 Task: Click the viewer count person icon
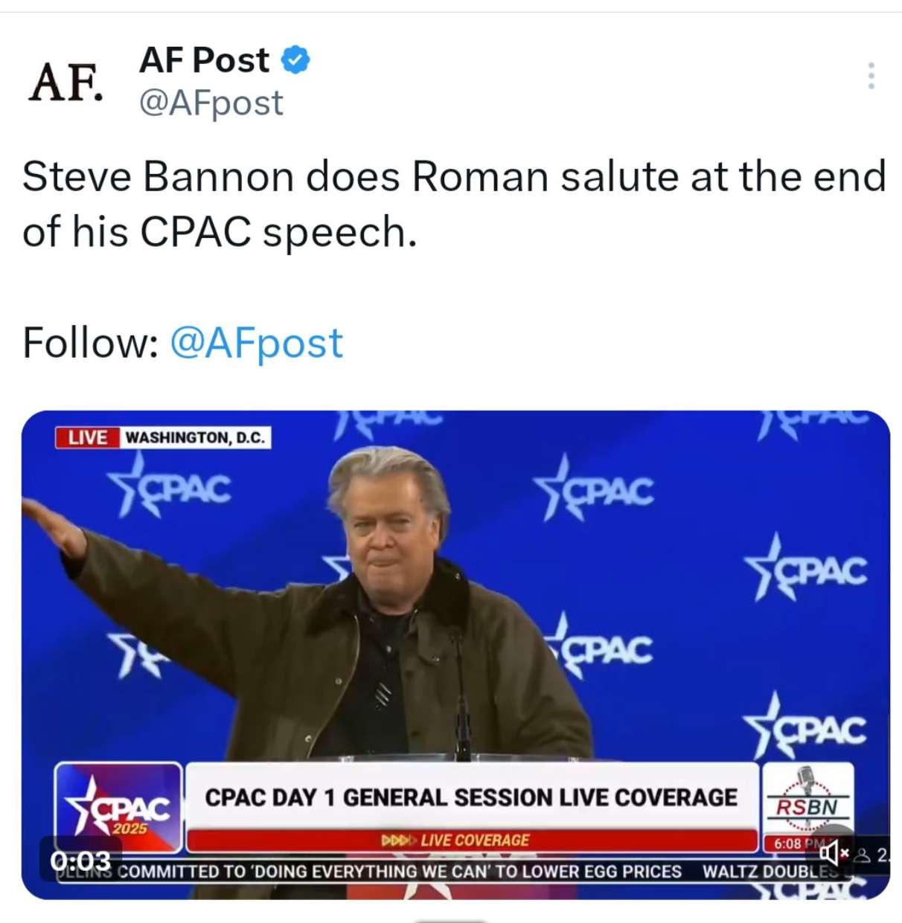(863, 855)
